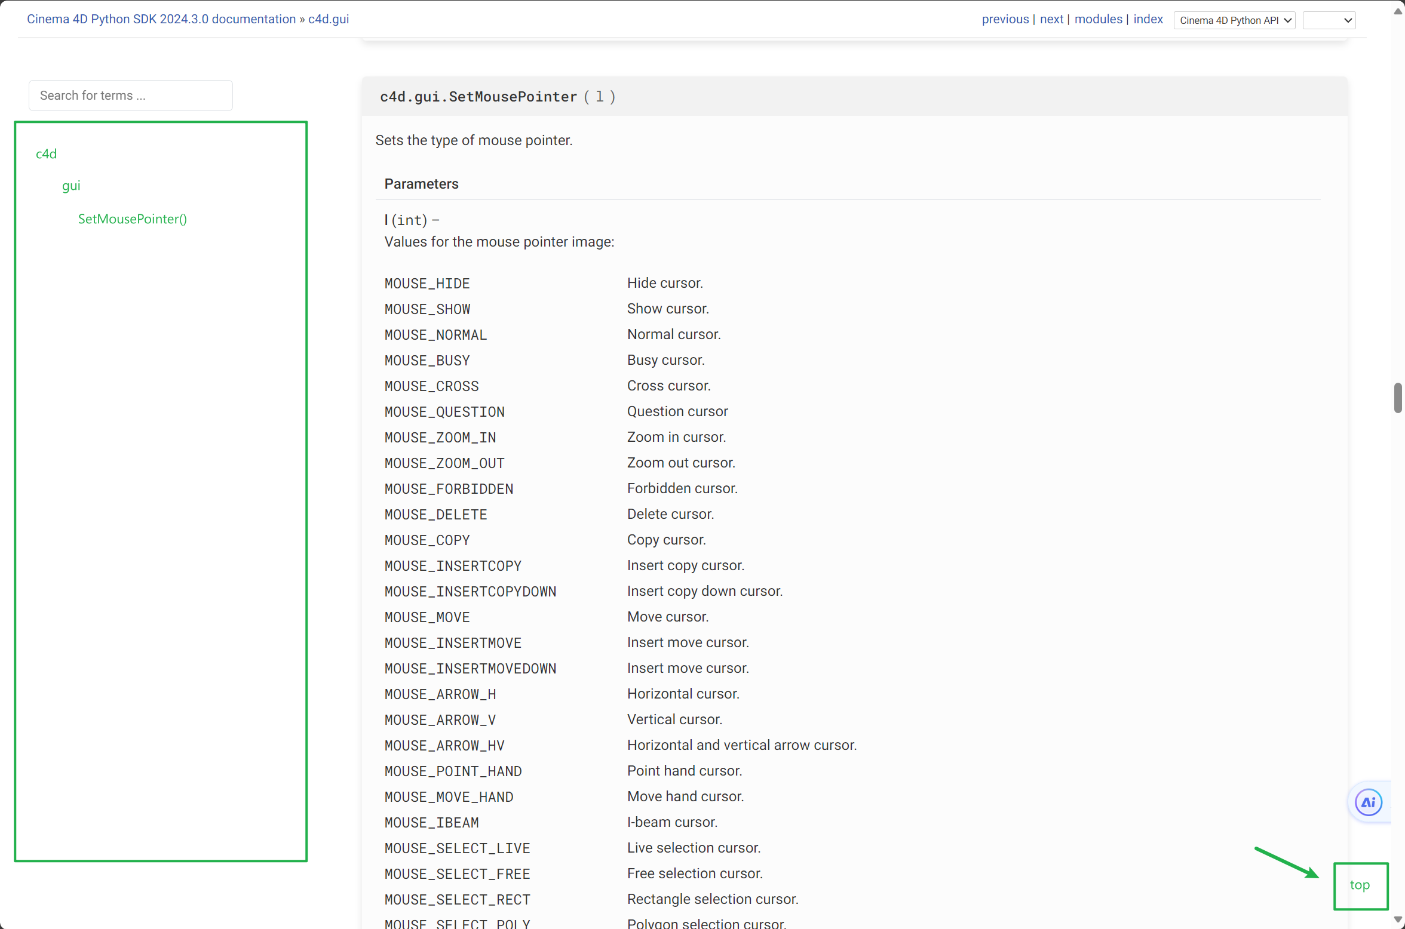Open Cinema 4D Python SDK documentation breadcrumb
This screenshot has height=929, width=1405.
[161, 19]
